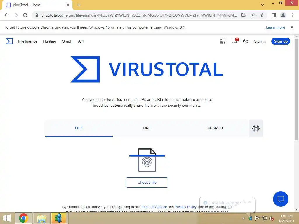Click the VirusTotal sigma logo in navbar
This screenshot has width=299, height=224.
pyautogui.click(x=9, y=41)
